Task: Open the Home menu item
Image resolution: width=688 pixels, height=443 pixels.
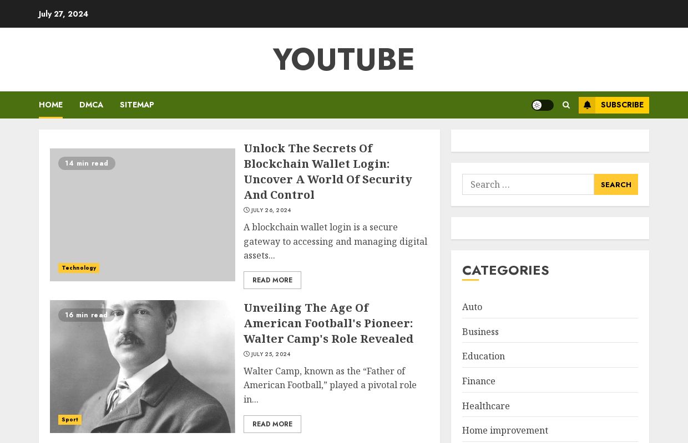Action: 50,105
